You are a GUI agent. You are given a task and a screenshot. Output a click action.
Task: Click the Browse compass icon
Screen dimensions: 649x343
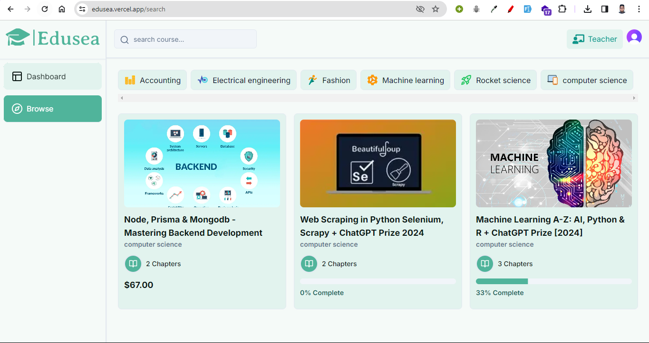[17, 109]
